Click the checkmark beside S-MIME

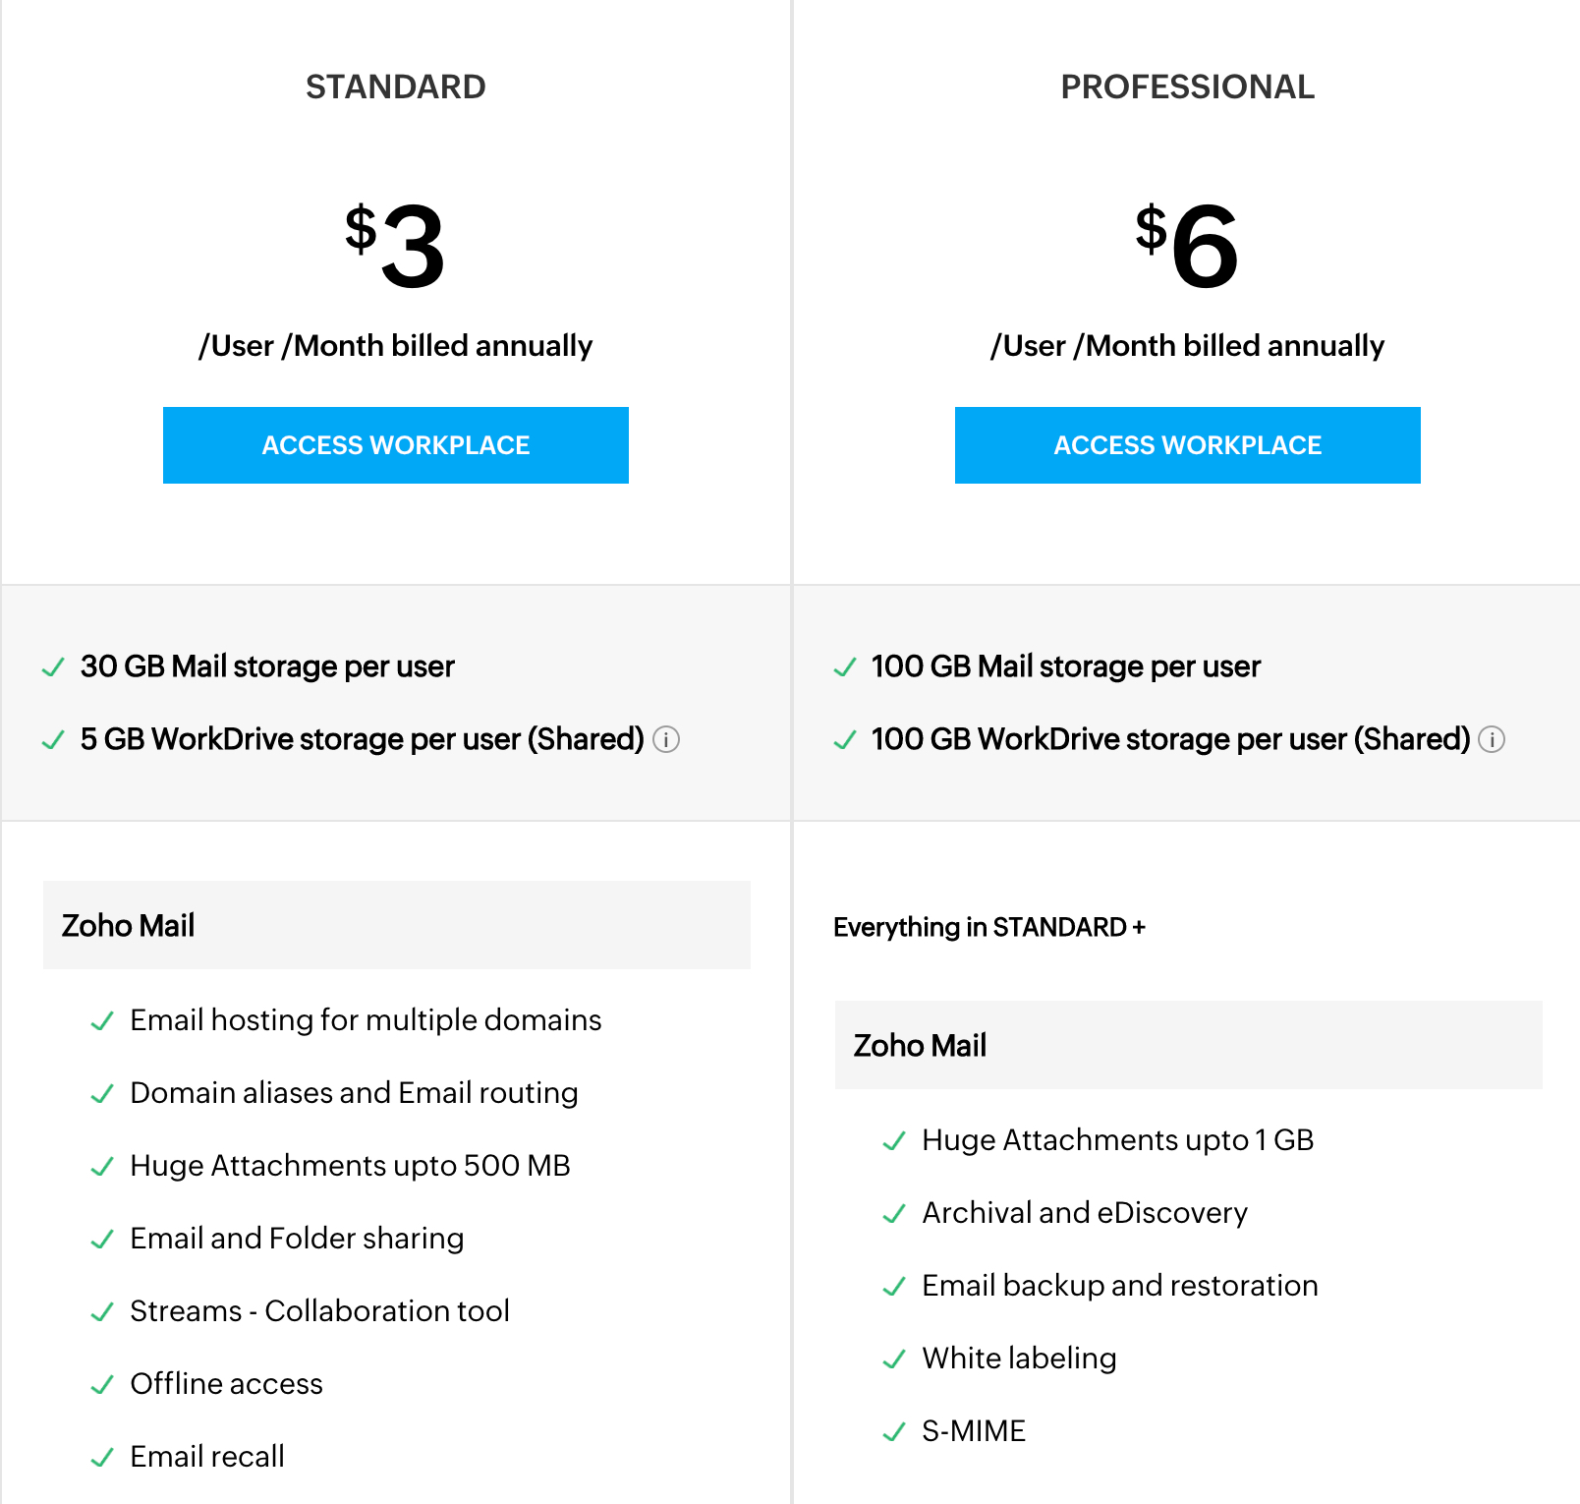coord(893,1432)
